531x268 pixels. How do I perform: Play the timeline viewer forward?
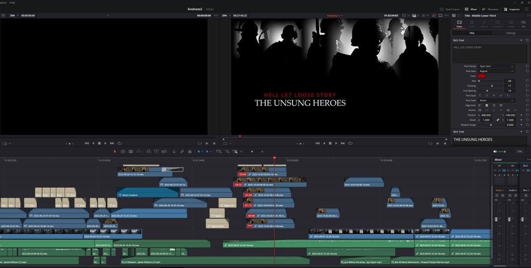click(336, 143)
